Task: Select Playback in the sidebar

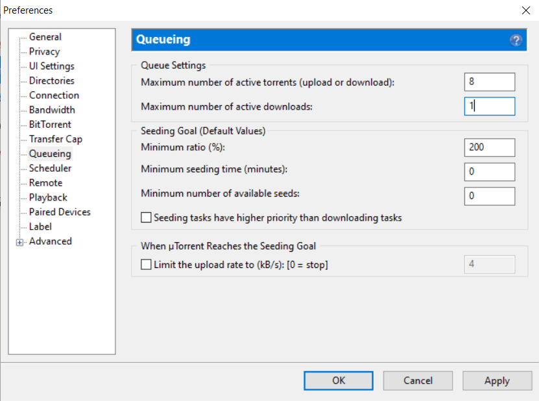Action: tap(48, 197)
